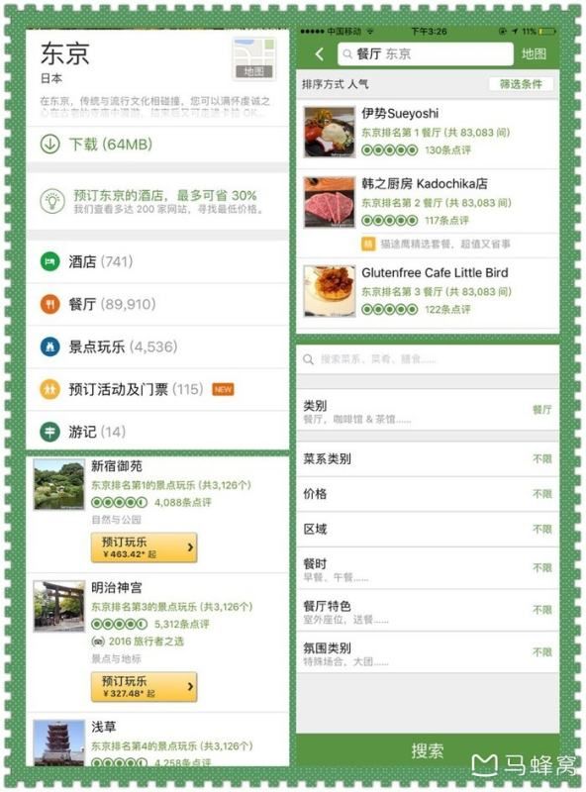
Task: Tap the blue attractions binoculars icon
Action: coord(49,346)
